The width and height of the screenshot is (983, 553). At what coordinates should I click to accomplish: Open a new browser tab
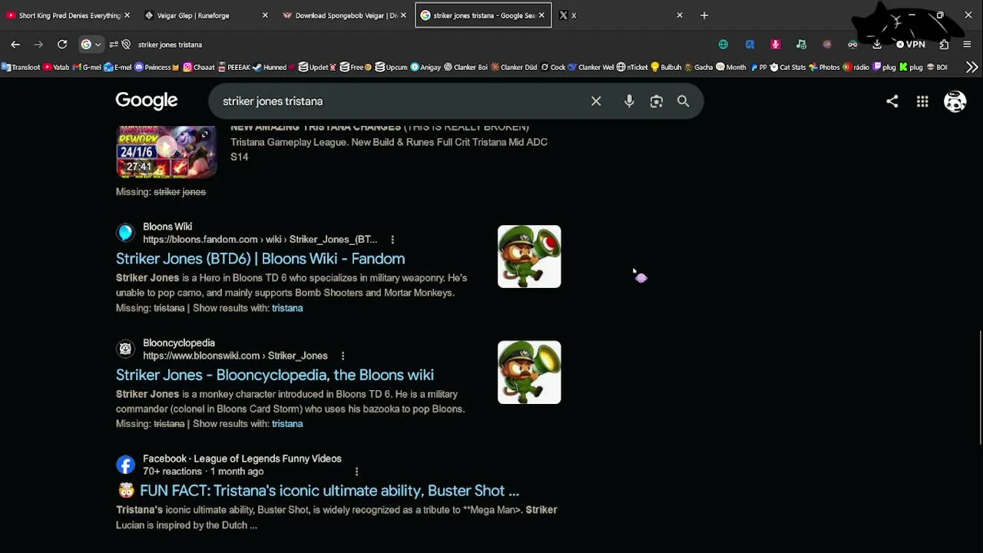click(x=704, y=15)
